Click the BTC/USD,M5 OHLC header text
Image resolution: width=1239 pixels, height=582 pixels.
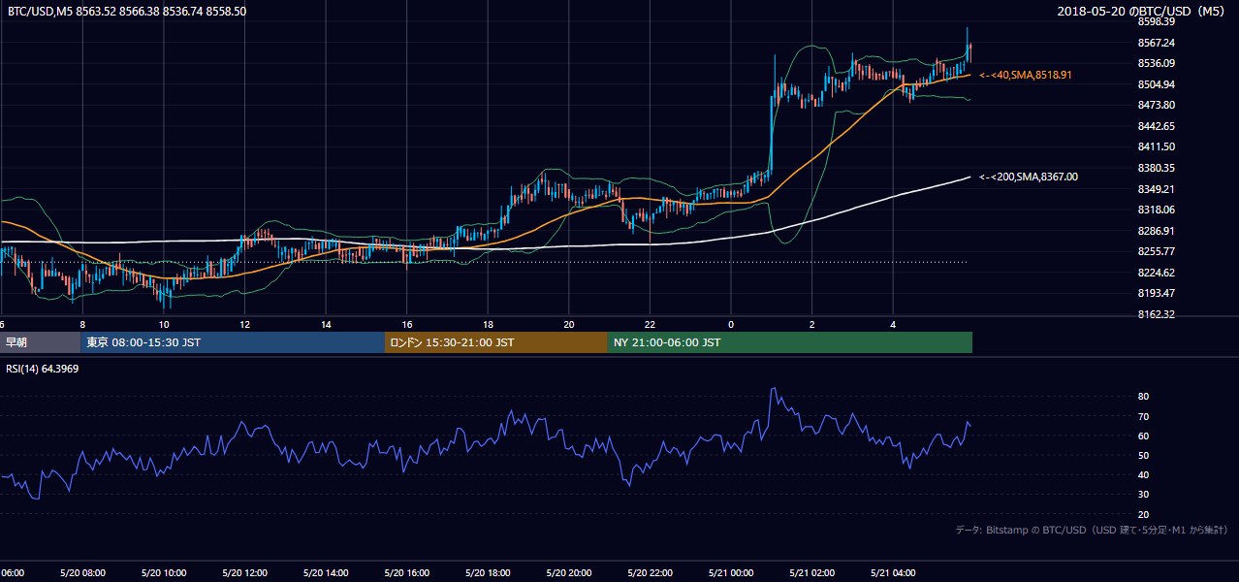coord(127,12)
